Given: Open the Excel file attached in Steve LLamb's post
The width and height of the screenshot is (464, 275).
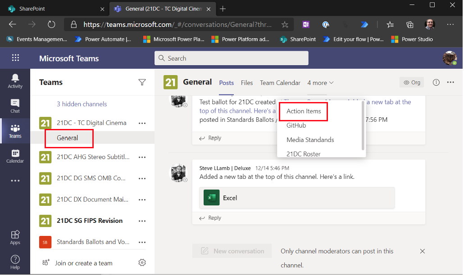Looking at the screenshot, I should (x=297, y=197).
